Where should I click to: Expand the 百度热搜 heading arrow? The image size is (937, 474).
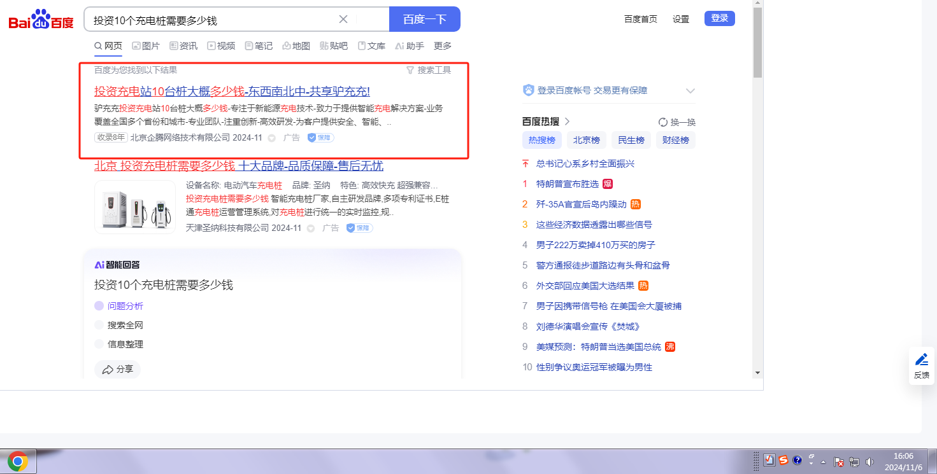[567, 122]
